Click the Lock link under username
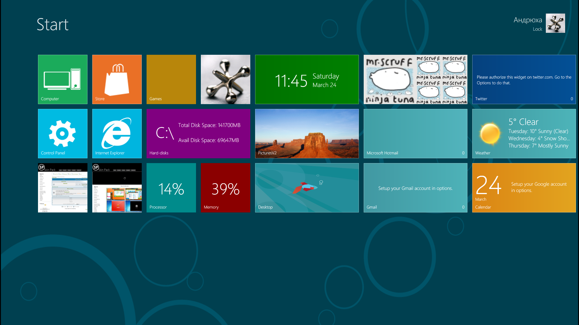The image size is (579, 325). pyautogui.click(x=537, y=29)
